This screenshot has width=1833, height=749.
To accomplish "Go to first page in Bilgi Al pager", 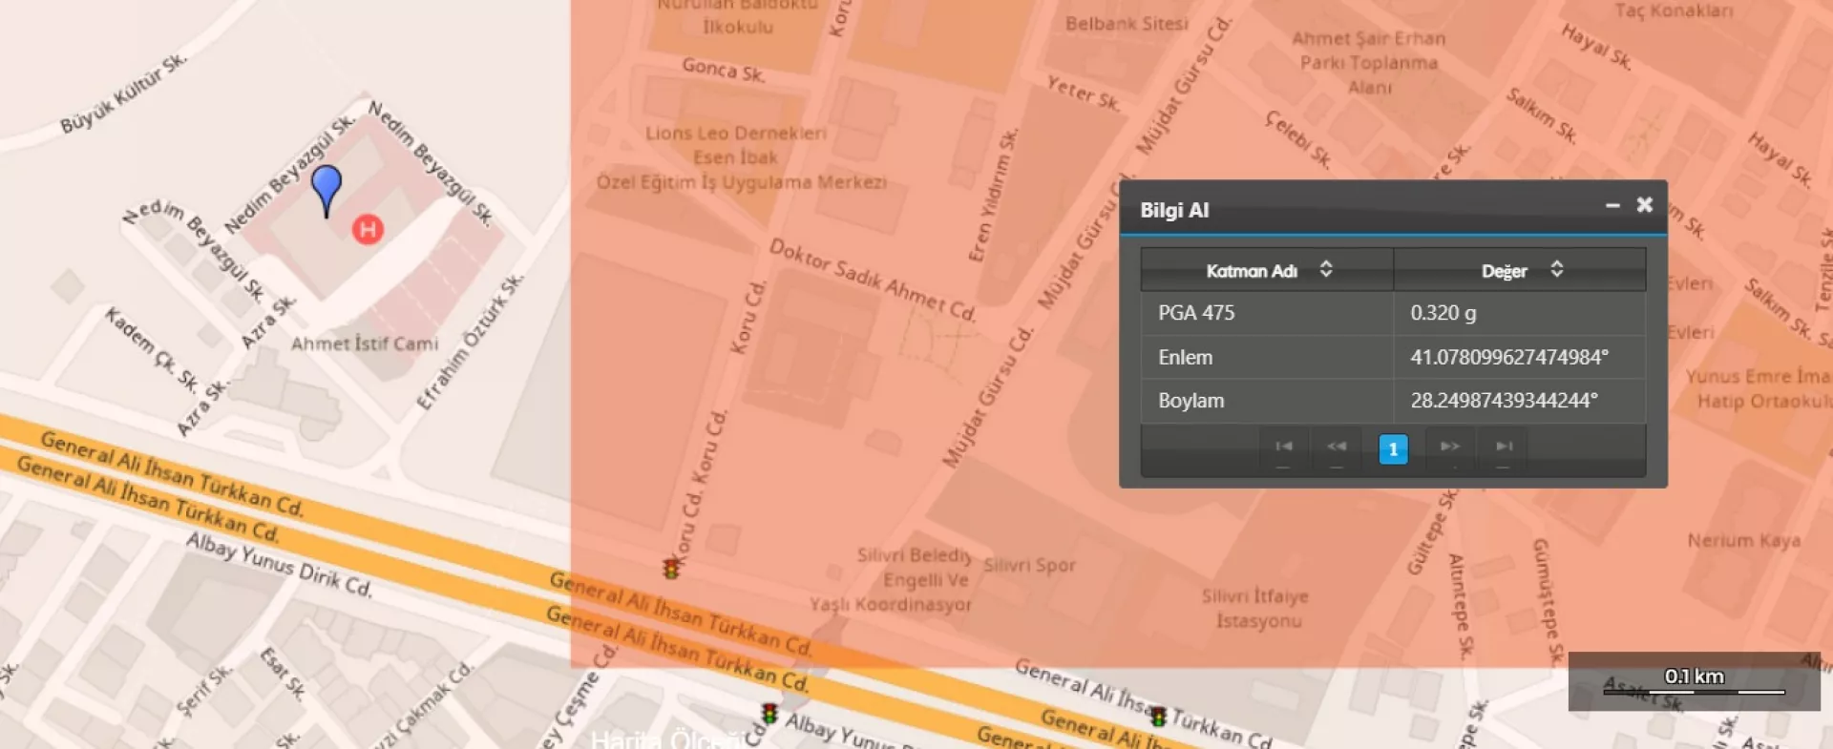I will [1284, 447].
